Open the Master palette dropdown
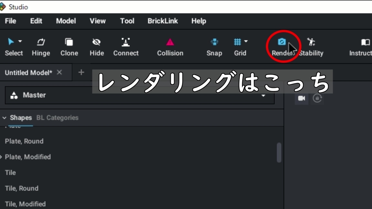The image size is (372, 209). (139, 95)
